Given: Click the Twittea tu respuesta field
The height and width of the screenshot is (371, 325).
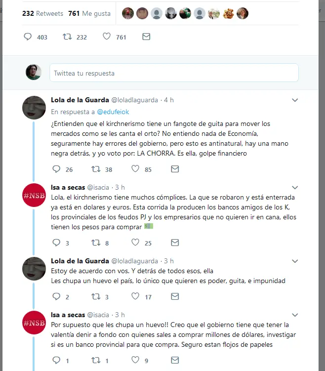Looking at the screenshot, I should pyautogui.click(x=174, y=73).
